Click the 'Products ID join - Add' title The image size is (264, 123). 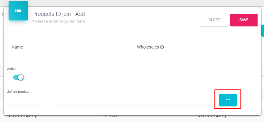58,14
